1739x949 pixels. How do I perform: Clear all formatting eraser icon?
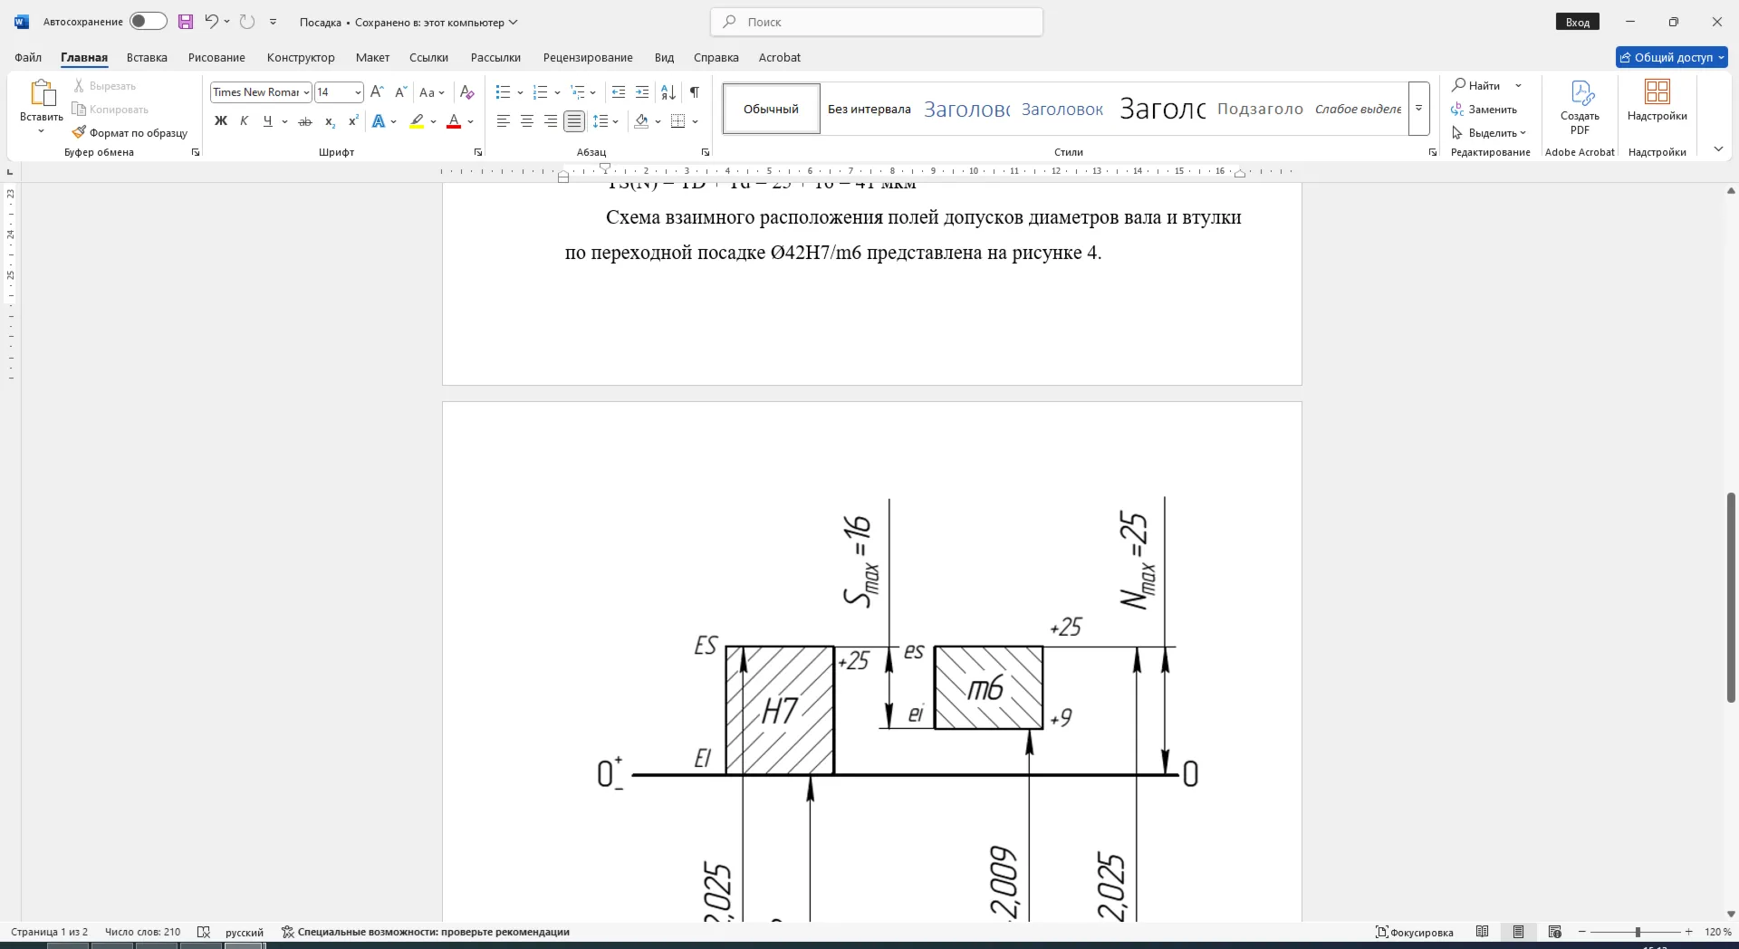(467, 92)
